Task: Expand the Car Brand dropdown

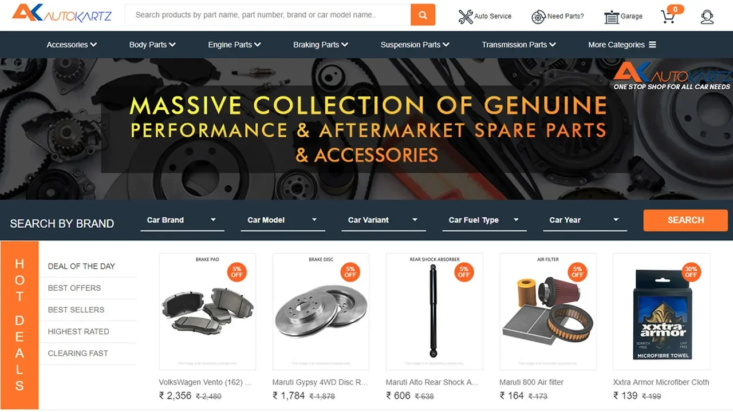Action: [182, 220]
